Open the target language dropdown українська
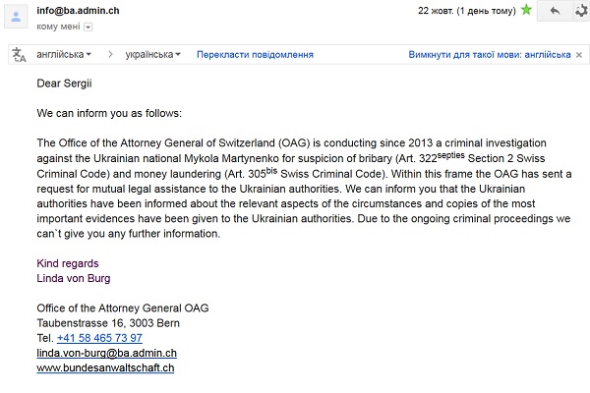Image resolution: width=590 pixels, height=393 pixels. tap(154, 55)
